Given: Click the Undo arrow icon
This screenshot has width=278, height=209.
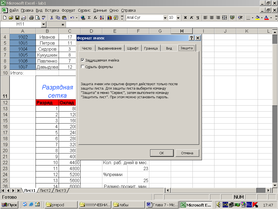Looking at the screenshot, I should 72,18.
